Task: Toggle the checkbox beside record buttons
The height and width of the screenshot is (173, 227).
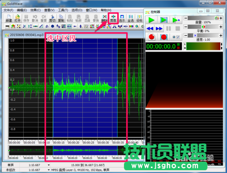Action: coord(178,37)
